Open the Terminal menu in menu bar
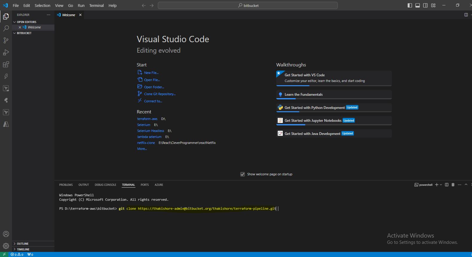Viewport: 472px width, 257px height. click(x=96, y=5)
